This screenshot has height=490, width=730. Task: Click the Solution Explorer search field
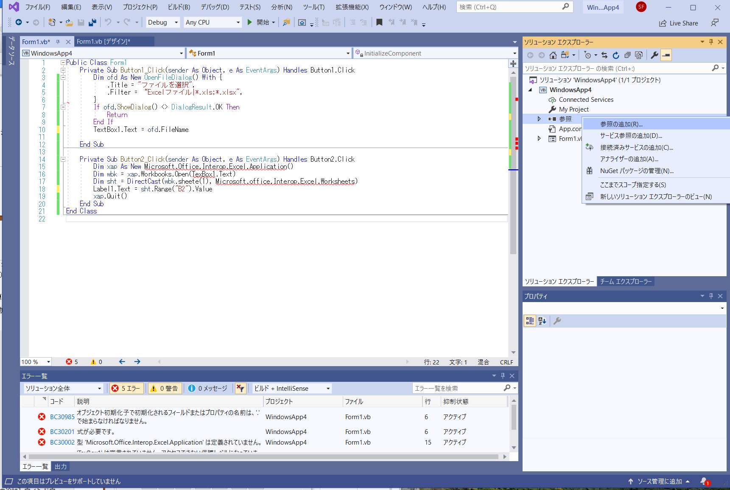coord(624,68)
